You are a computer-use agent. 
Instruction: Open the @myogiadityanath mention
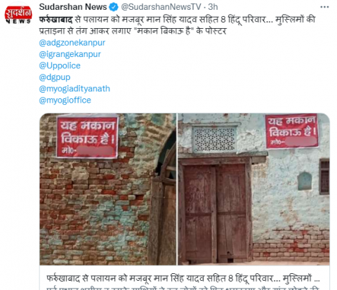click(x=74, y=88)
